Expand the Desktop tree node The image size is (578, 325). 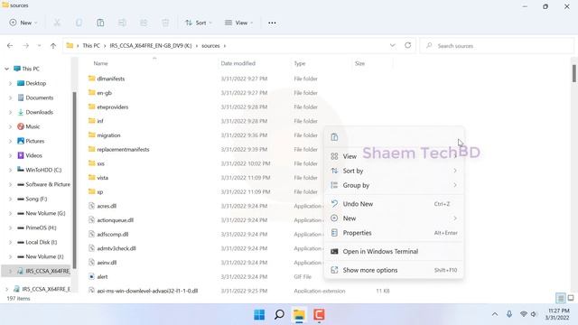(x=10, y=83)
